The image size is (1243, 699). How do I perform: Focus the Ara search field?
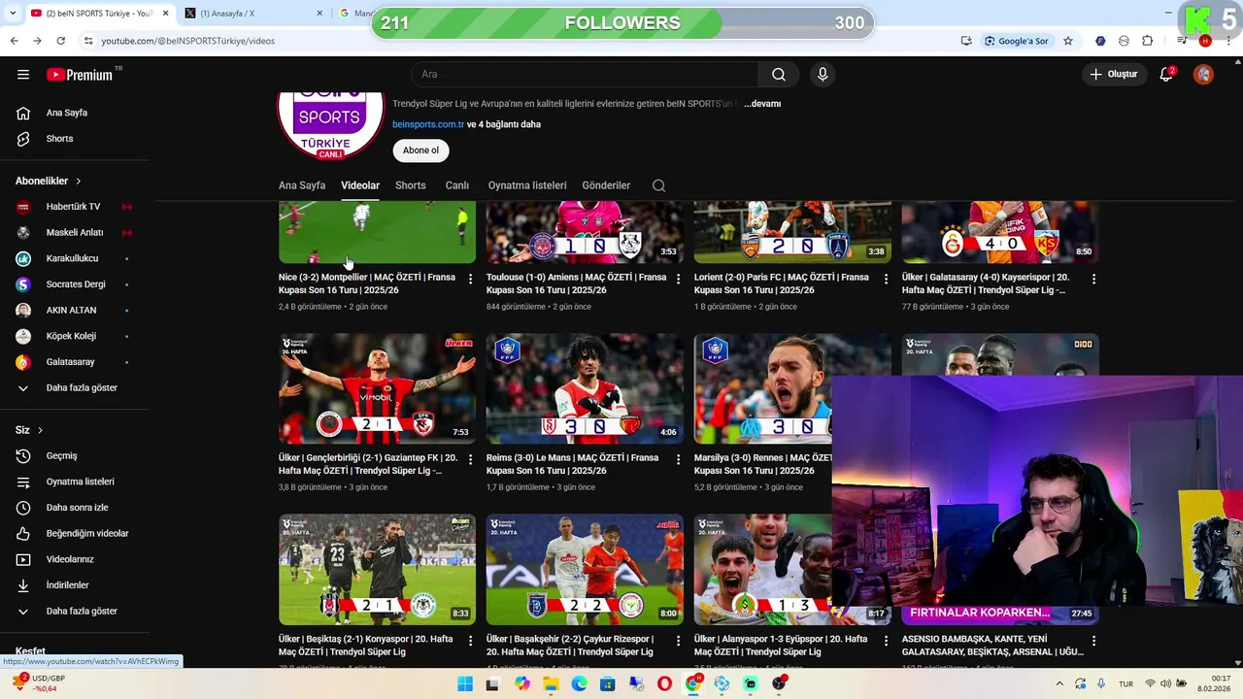(x=586, y=75)
